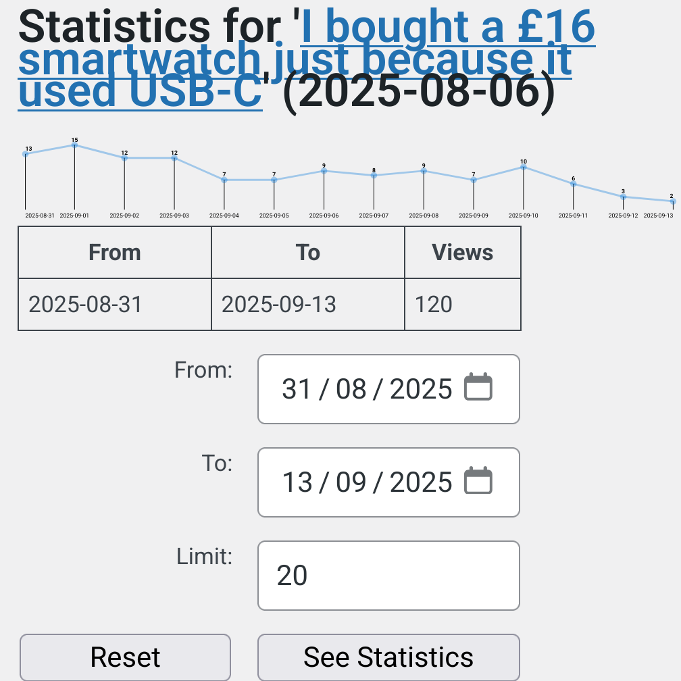Click the 2025-09-06 data point on chart

coord(324,171)
